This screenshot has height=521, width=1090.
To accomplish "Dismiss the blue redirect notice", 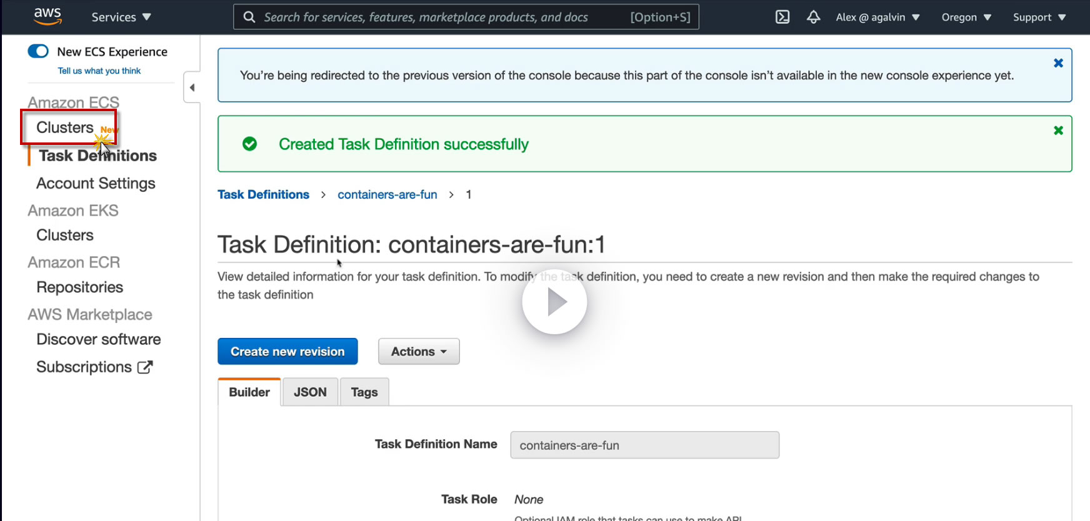I will (1058, 63).
